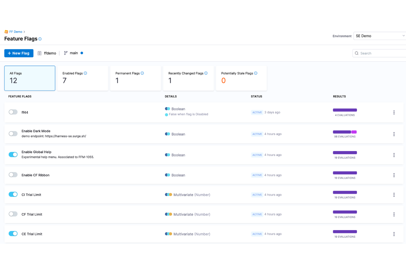Click "19 EVALUATIONS" for CF Trial Limit
Image resolution: width=406 pixels, height=271 pixels.
tap(345, 217)
